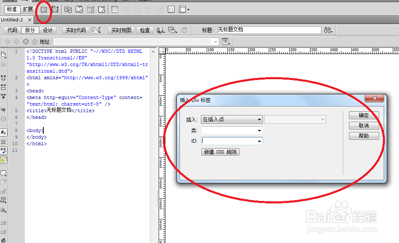Toggle line numbers in code view

(4, 132)
